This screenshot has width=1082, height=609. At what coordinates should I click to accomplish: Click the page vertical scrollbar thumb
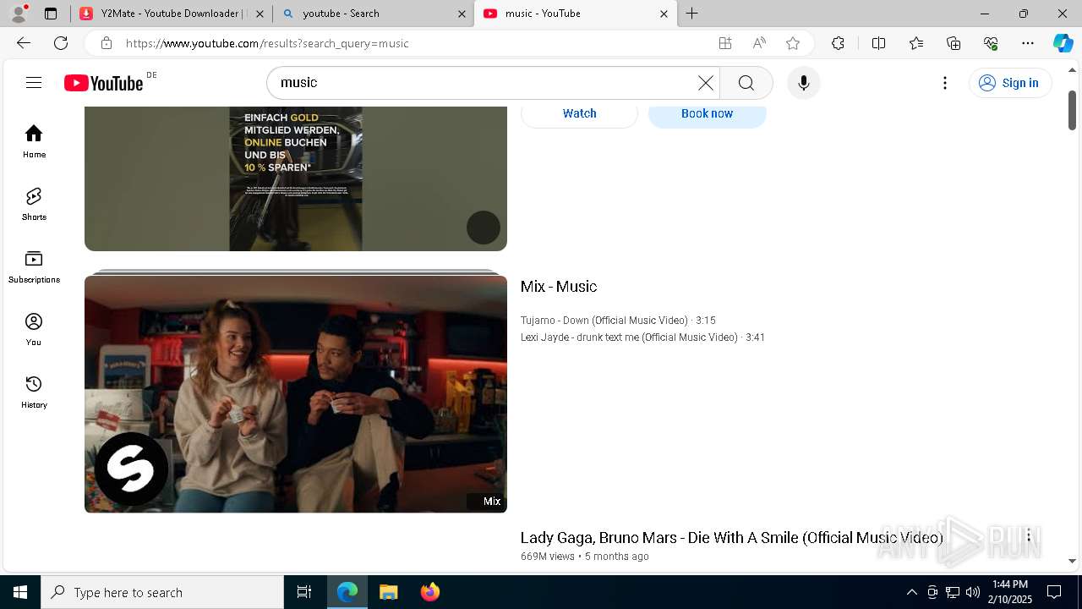tap(1072, 110)
